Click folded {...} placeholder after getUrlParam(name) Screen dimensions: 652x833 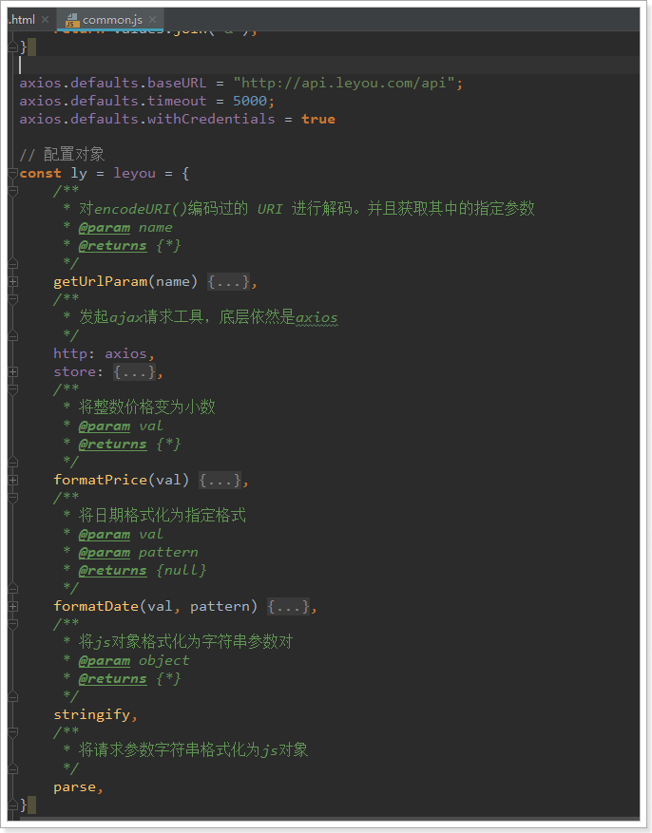click(x=228, y=281)
